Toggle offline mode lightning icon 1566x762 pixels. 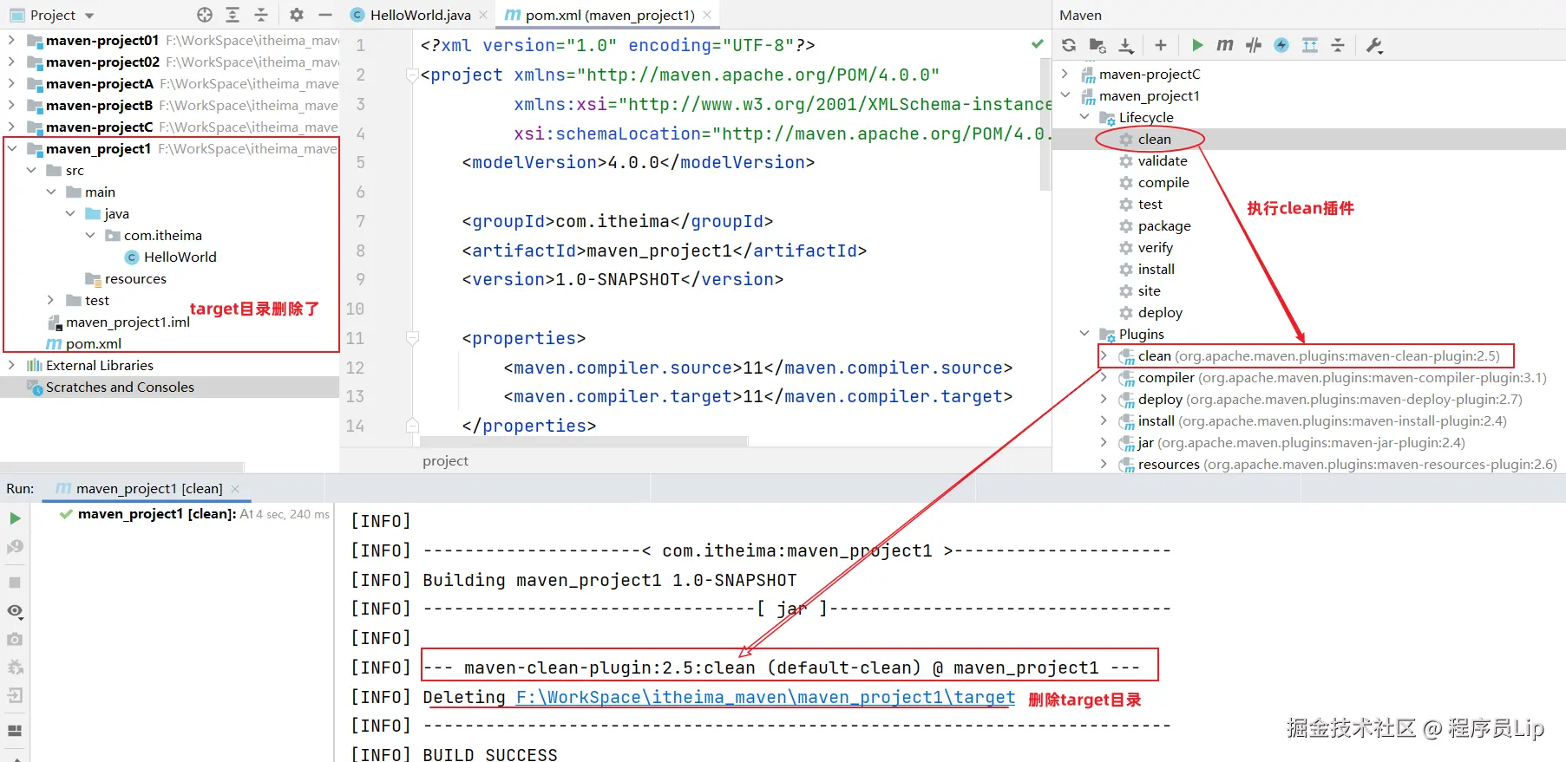[1281, 45]
